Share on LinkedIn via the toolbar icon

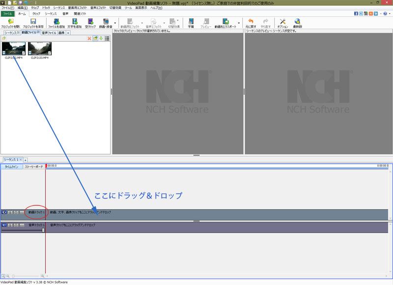[376, 14]
